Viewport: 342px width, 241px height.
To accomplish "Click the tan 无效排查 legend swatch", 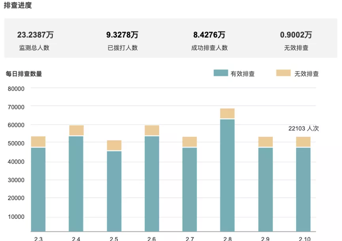I will (283, 73).
